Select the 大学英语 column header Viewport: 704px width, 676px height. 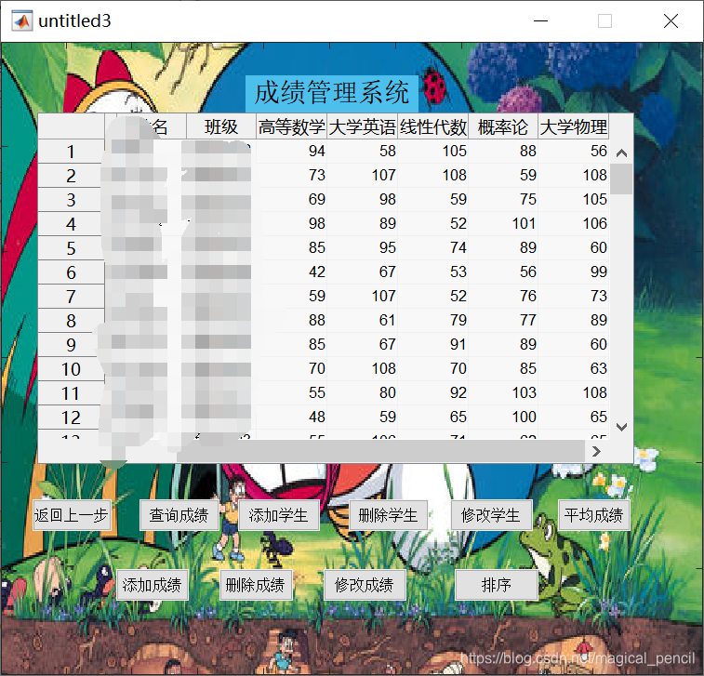[362, 126]
